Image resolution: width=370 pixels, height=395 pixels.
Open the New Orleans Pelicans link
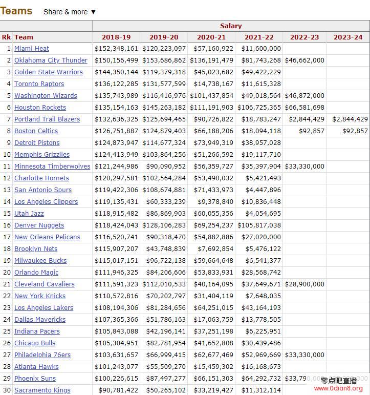47,237
